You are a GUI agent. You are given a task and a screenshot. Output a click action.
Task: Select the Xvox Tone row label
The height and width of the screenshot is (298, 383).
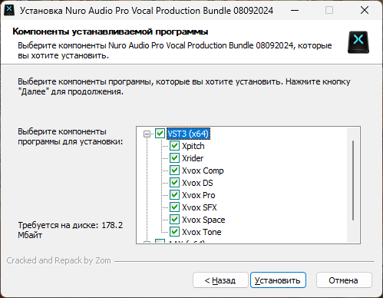click(202, 232)
